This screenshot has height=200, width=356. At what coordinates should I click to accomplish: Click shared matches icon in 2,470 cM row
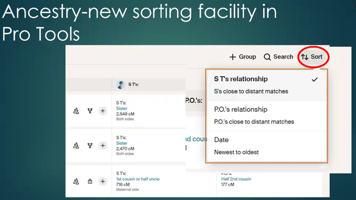(76, 145)
